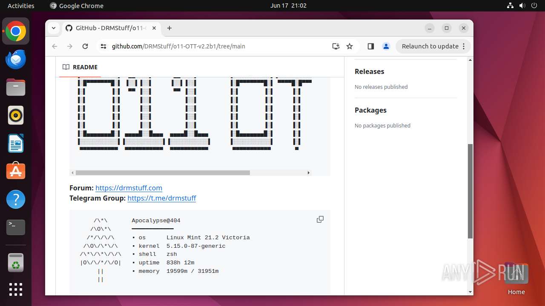The height and width of the screenshot is (306, 545).
Task: Go back to the previous page
Action: (x=54, y=46)
